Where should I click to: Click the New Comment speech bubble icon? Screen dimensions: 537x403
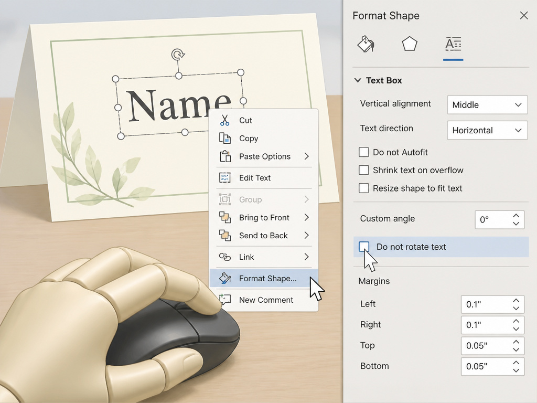(x=224, y=300)
